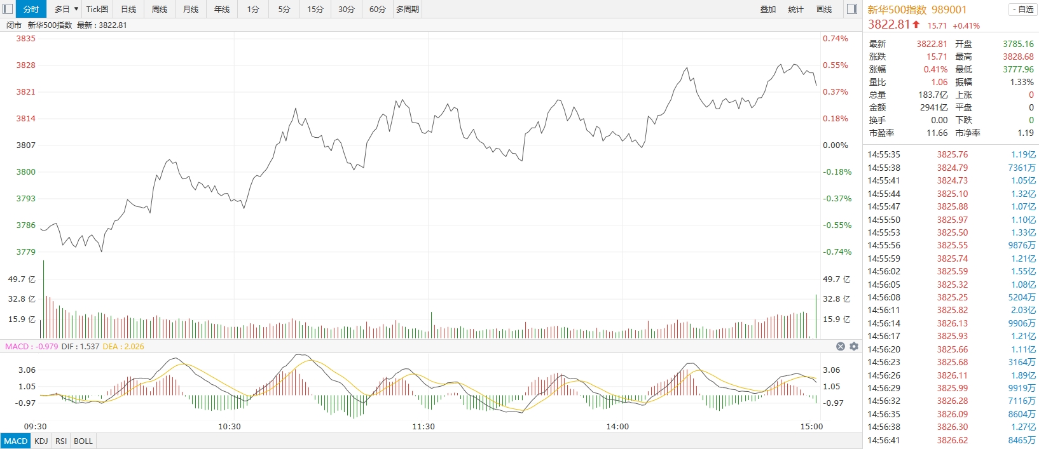Expand the 多日 dropdown arrow
The width and height of the screenshot is (1039, 449).
(76, 9)
